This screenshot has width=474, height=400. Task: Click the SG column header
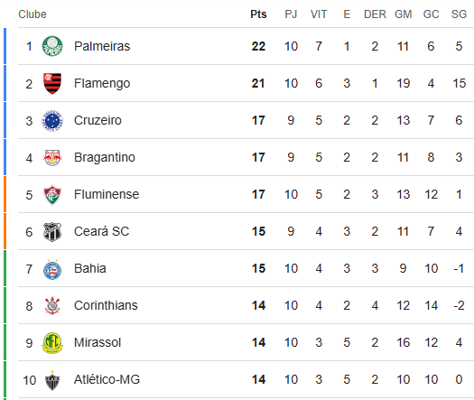pos(459,14)
